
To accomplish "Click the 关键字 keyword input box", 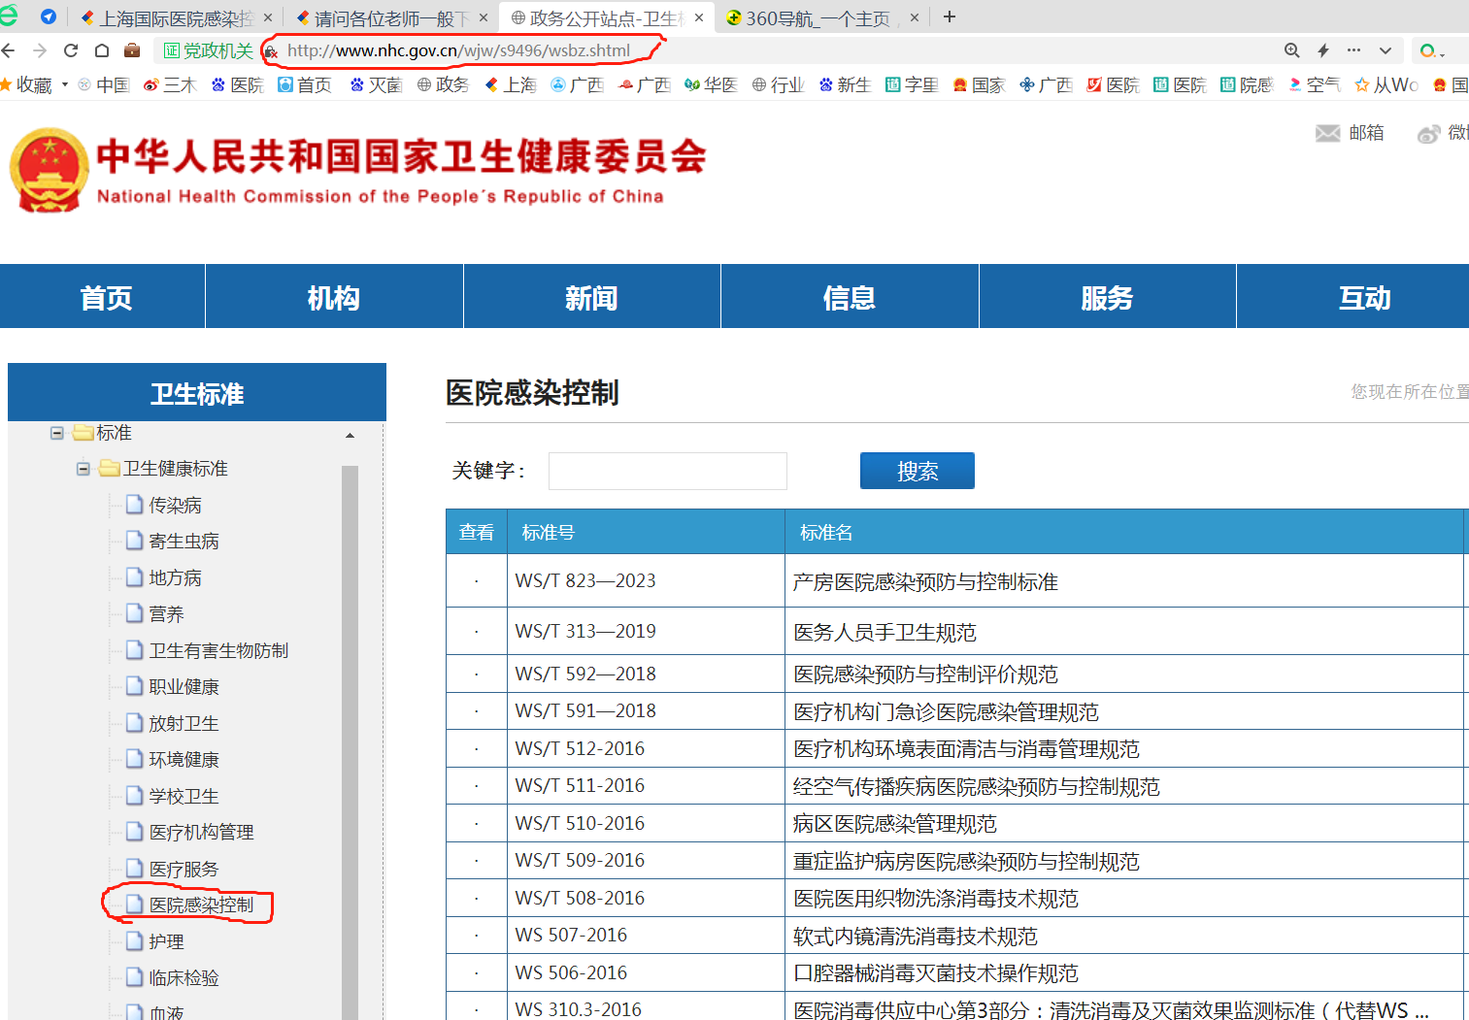I will click(x=668, y=471).
